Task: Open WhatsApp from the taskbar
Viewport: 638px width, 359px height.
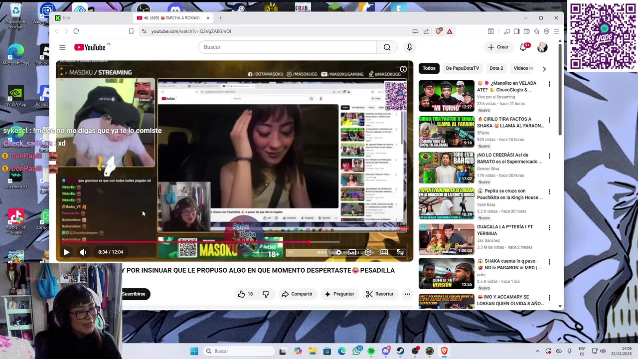Action: pos(356,352)
